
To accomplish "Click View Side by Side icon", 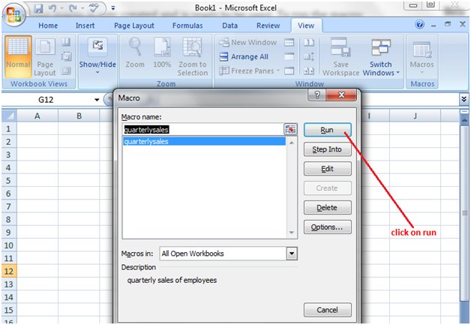I will (309, 42).
